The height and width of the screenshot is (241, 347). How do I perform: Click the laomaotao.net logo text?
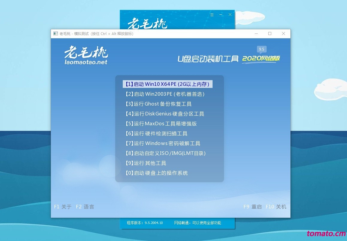tap(86, 62)
